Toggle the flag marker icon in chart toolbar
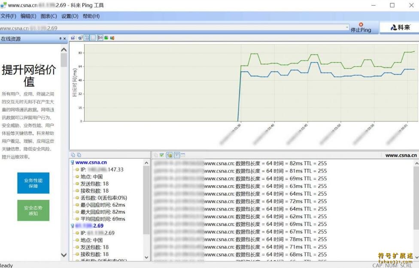The height and width of the screenshot is (268, 419). tap(100, 38)
